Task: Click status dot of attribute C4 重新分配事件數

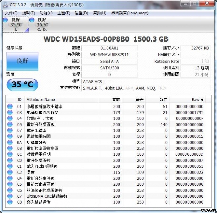Action: point(10,178)
